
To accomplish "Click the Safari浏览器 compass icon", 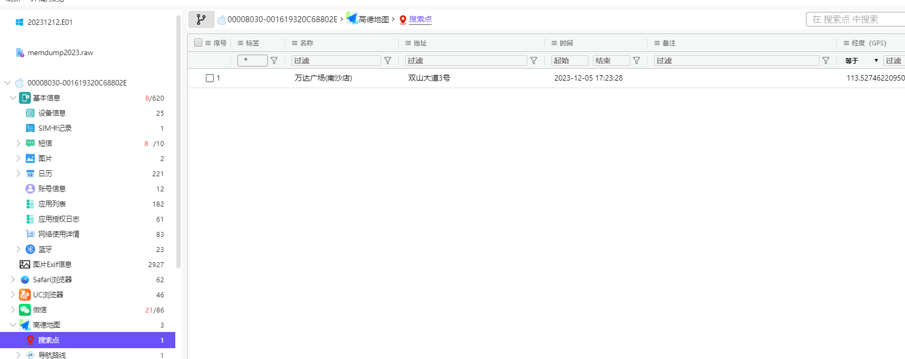I will (x=25, y=280).
